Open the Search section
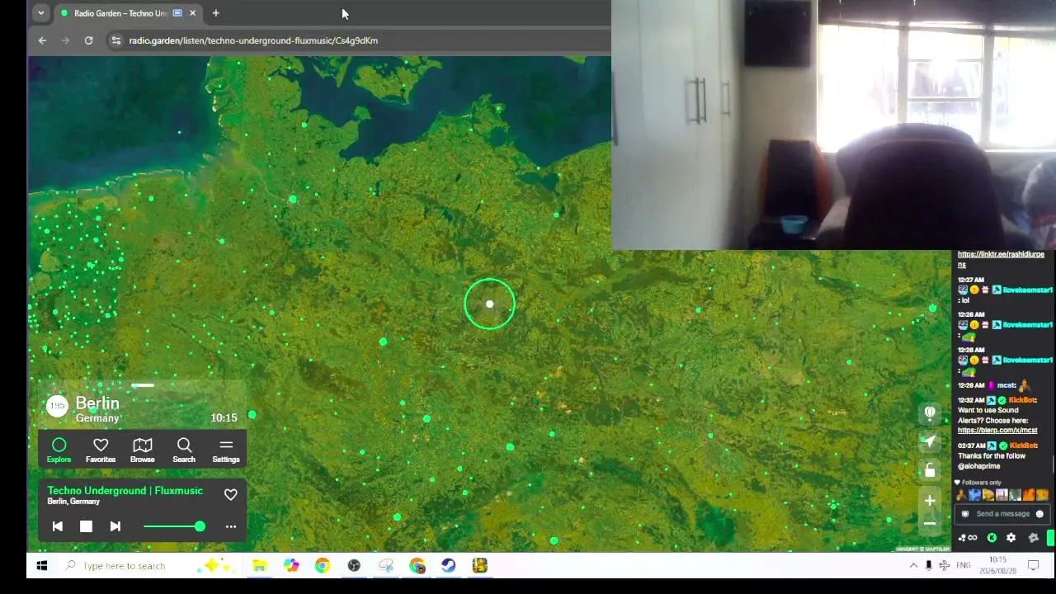The height and width of the screenshot is (594, 1056). [184, 450]
